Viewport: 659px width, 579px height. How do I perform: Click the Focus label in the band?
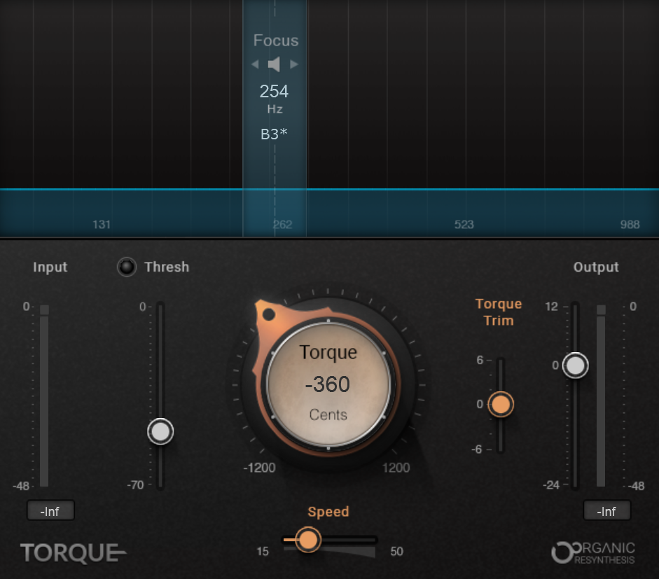pyautogui.click(x=276, y=41)
